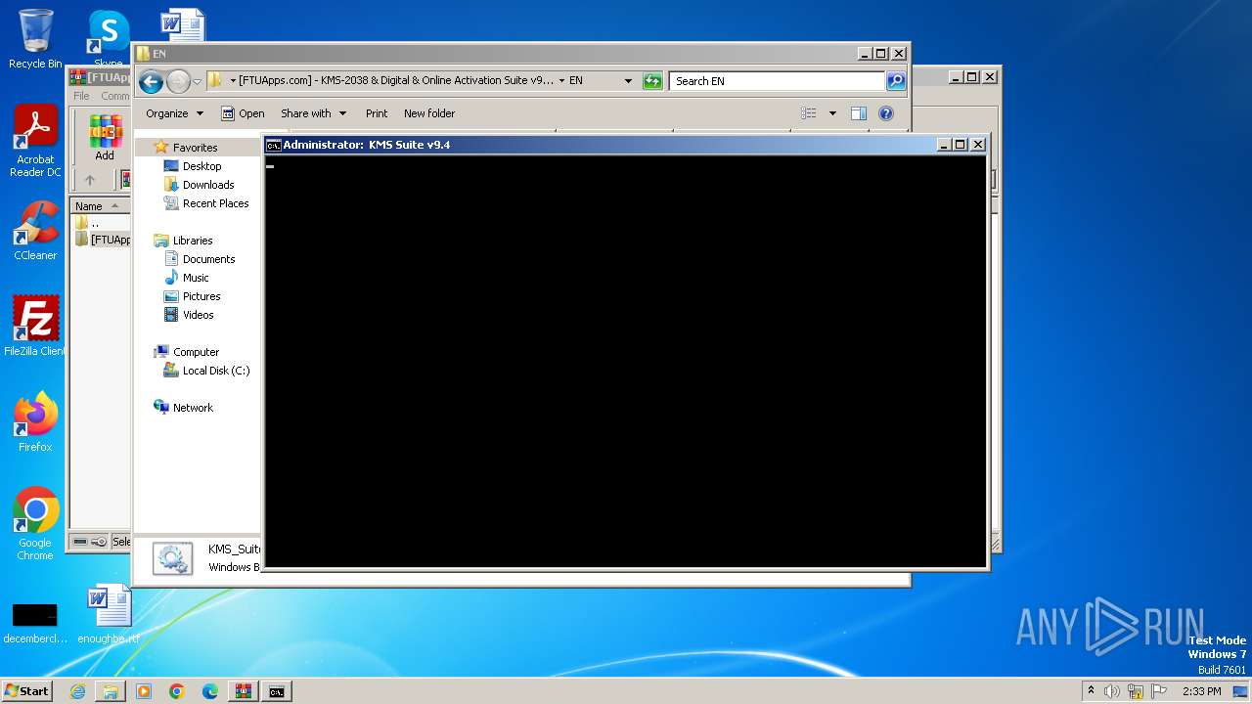The width and height of the screenshot is (1252, 704).
Task: Open the Pictures library
Action: [x=201, y=296]
